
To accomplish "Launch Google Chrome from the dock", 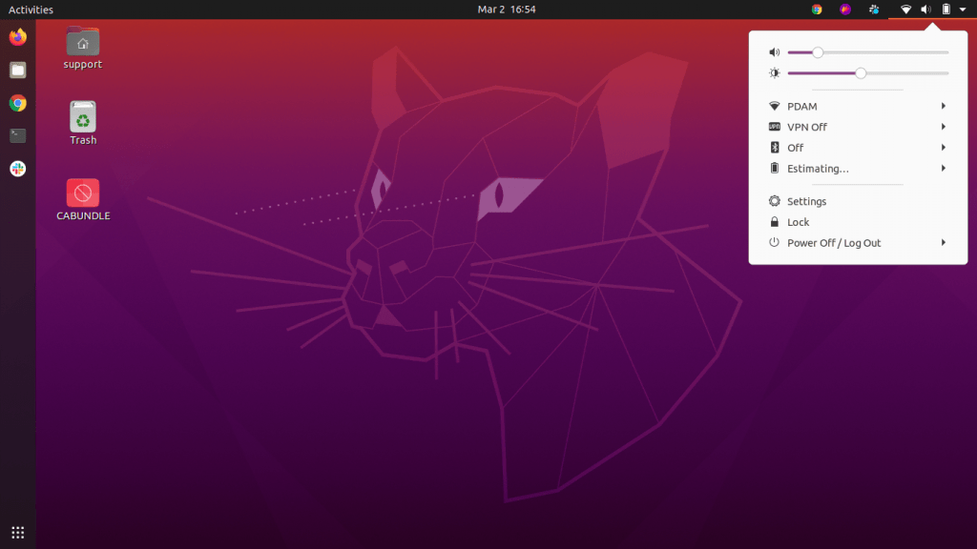I will [x=16, y=102].
